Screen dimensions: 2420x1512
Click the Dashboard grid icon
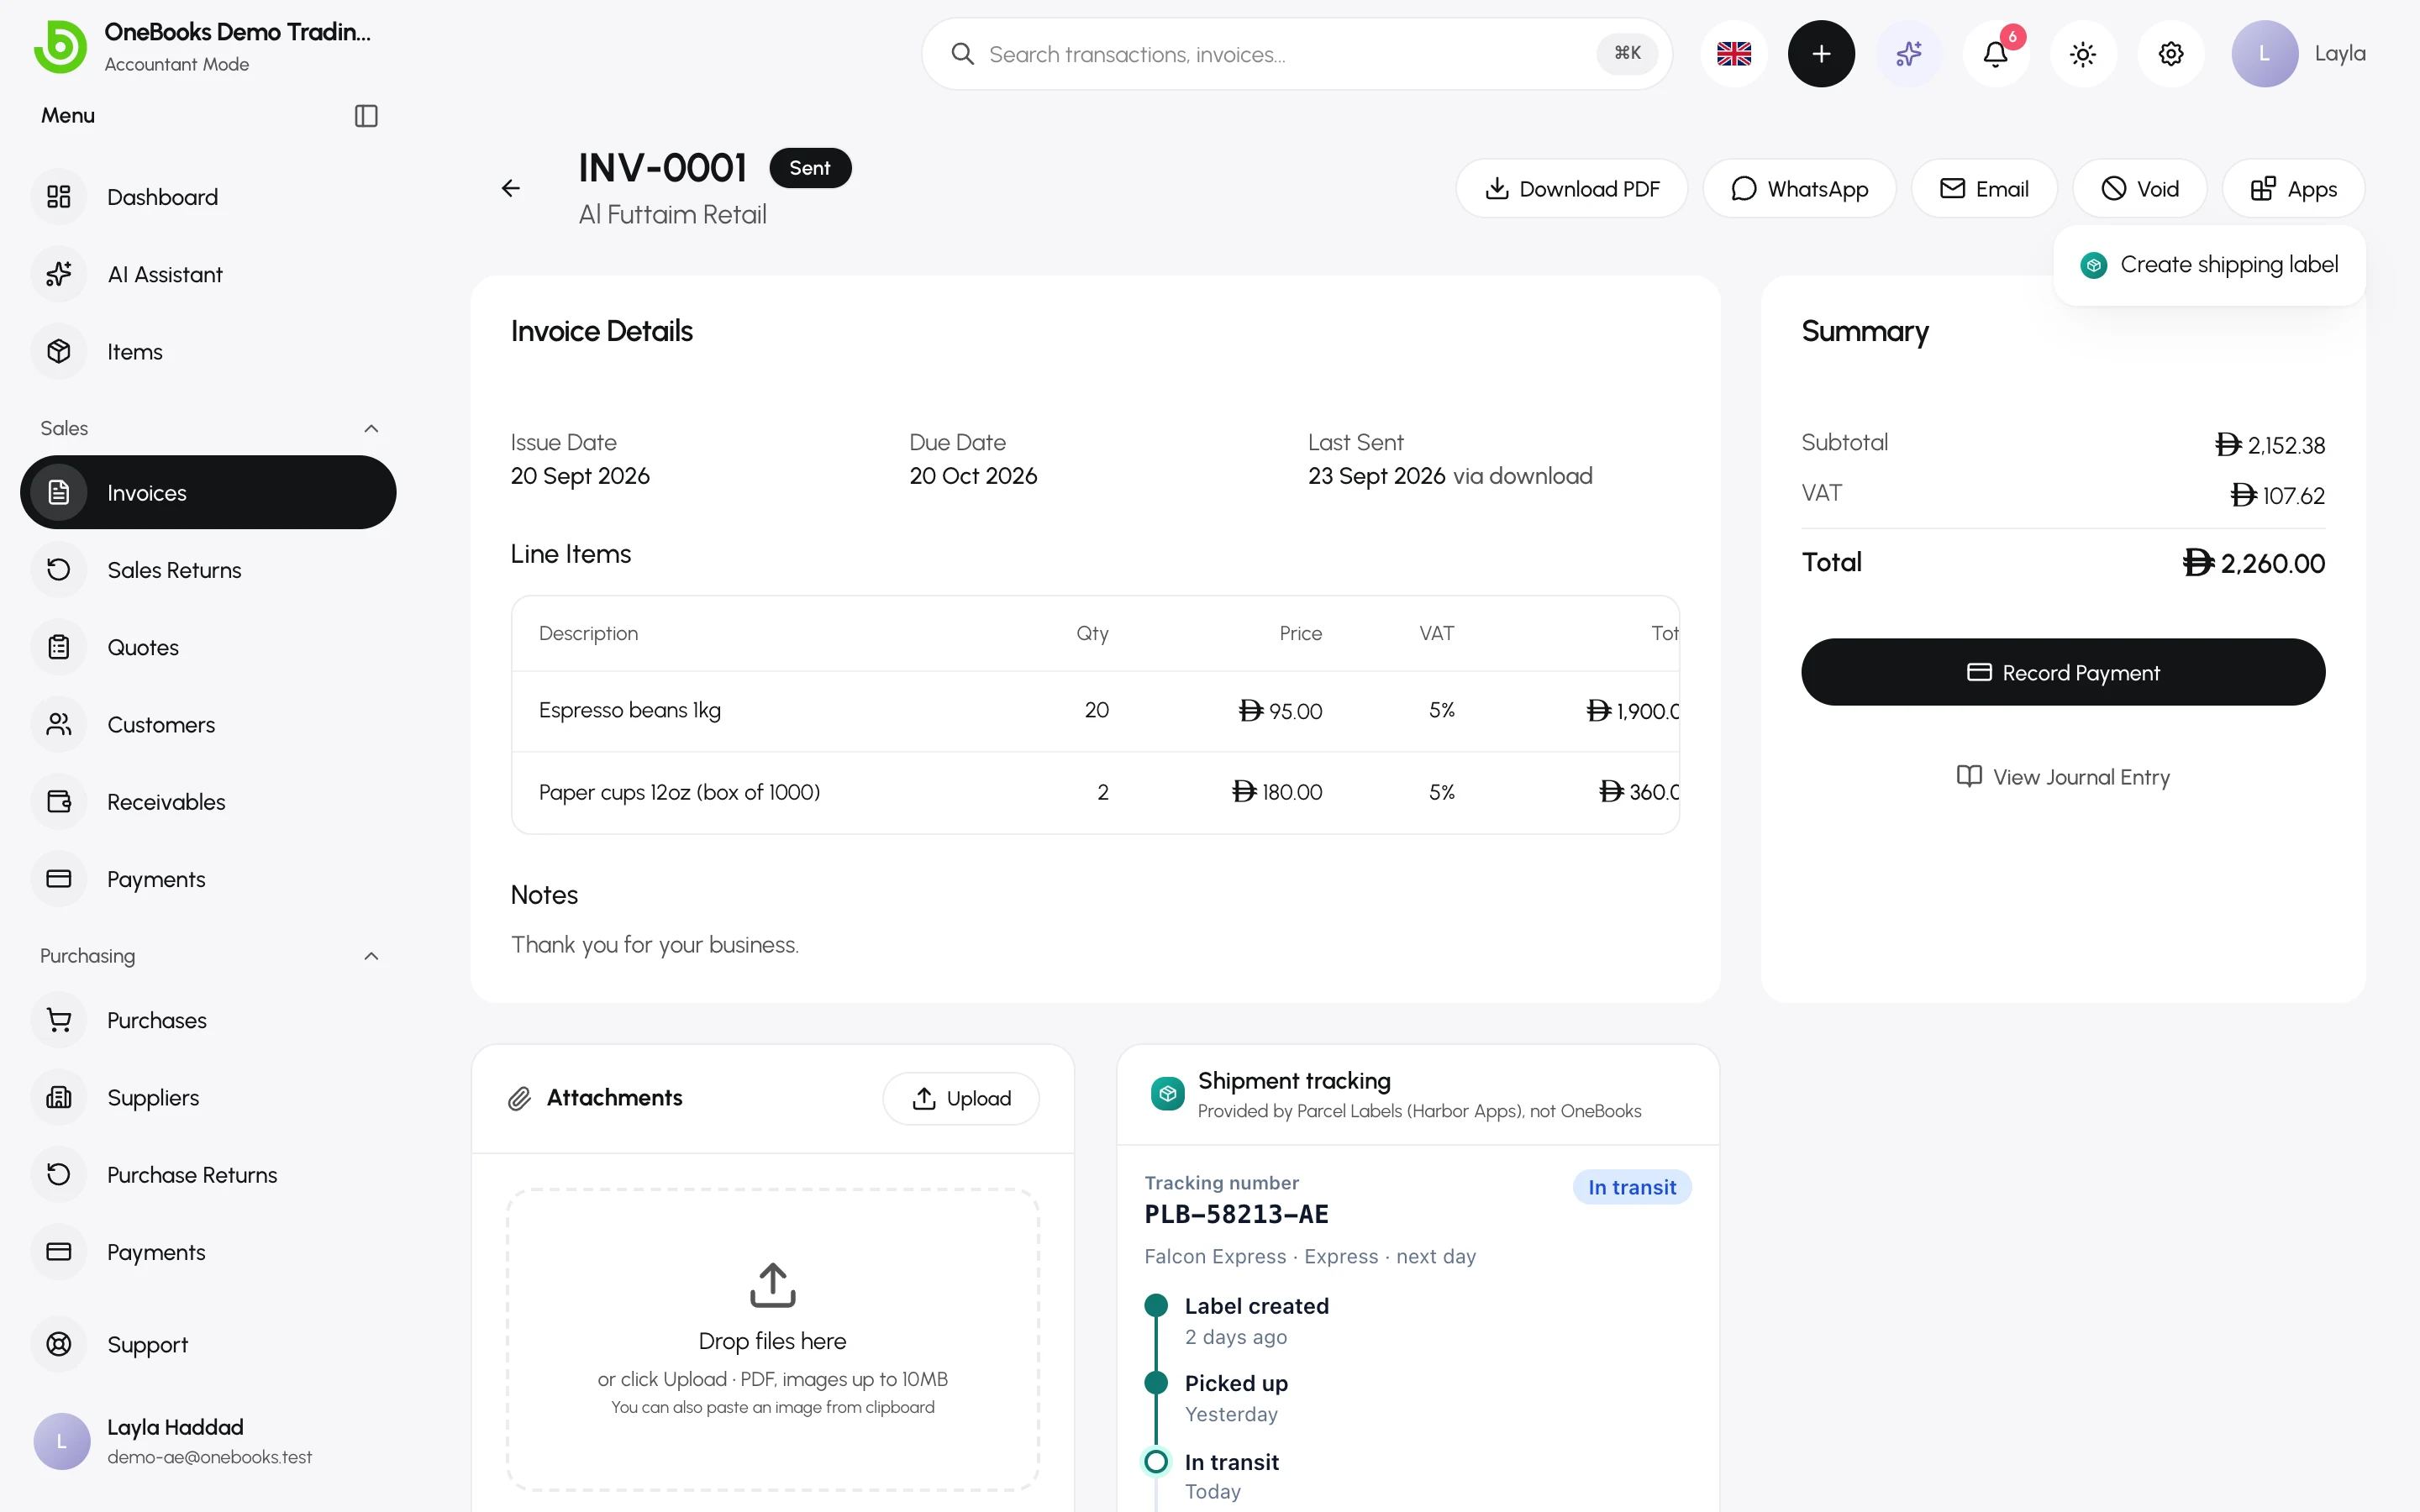[x=59, y=197]
